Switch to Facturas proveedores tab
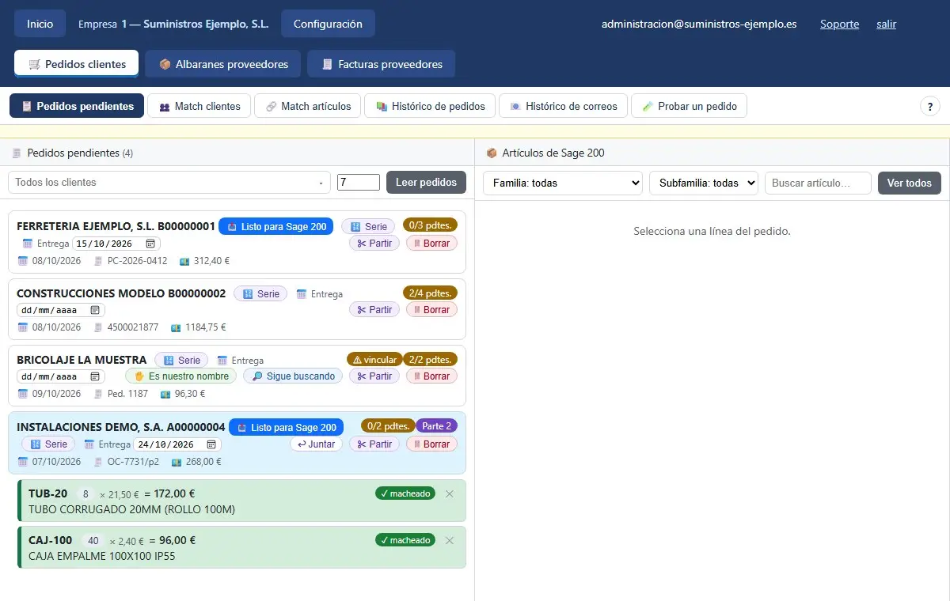Screen dimensions: 950x601 (x=381, y=64)
